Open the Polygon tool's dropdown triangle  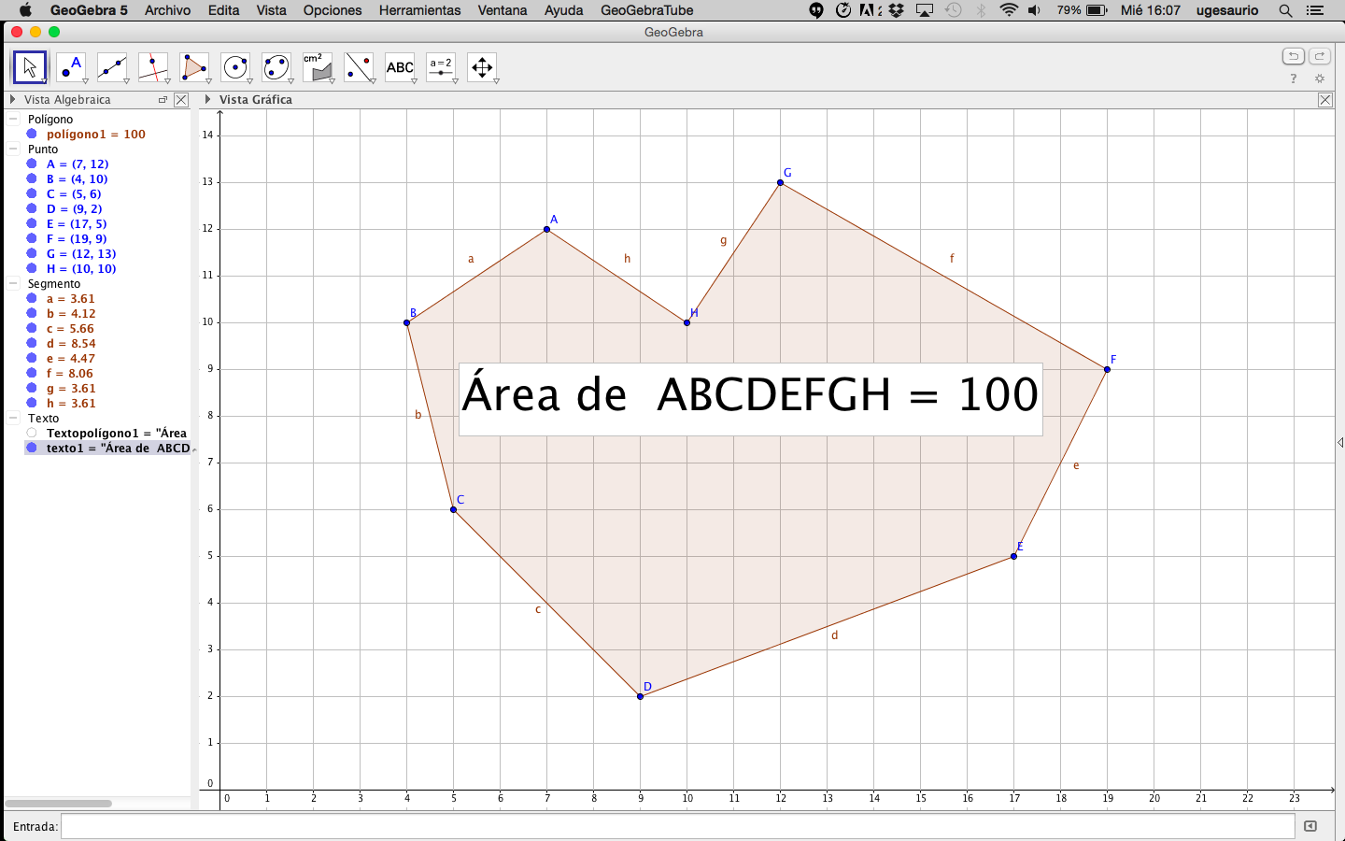[x=208, y=81]
